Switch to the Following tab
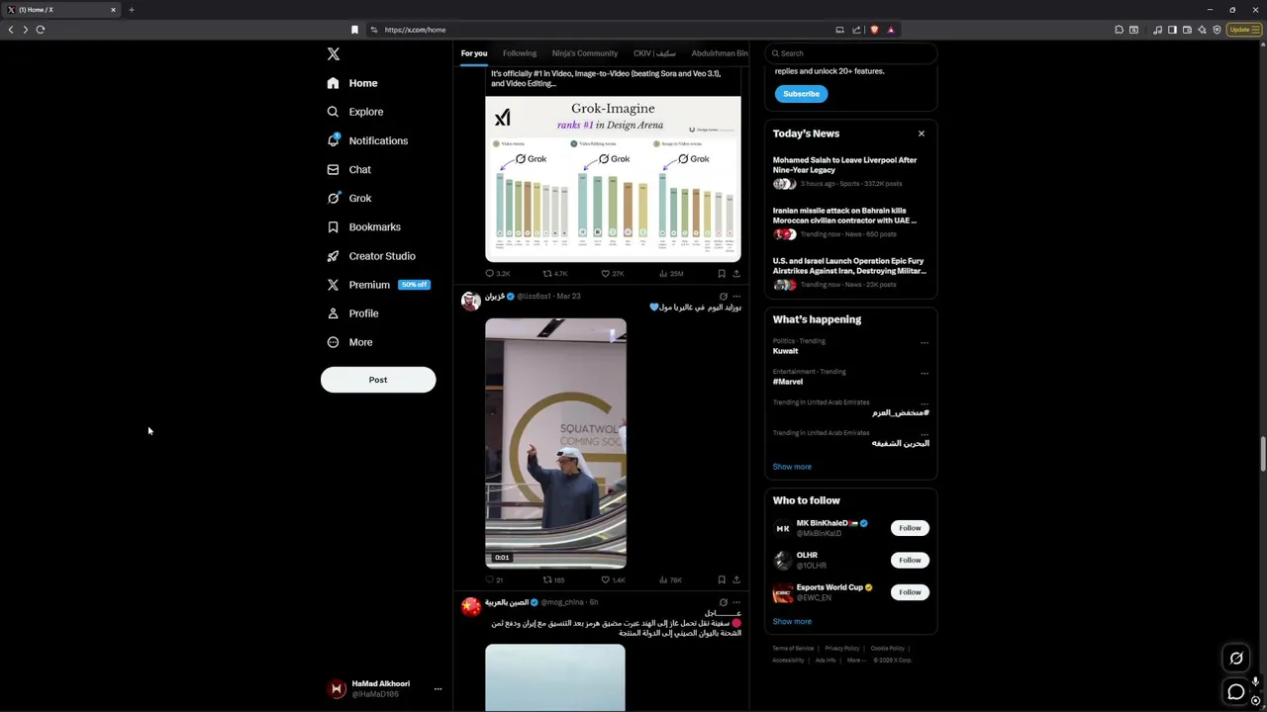The width and height of the screenshot is (1267, 712). point(520,53)
